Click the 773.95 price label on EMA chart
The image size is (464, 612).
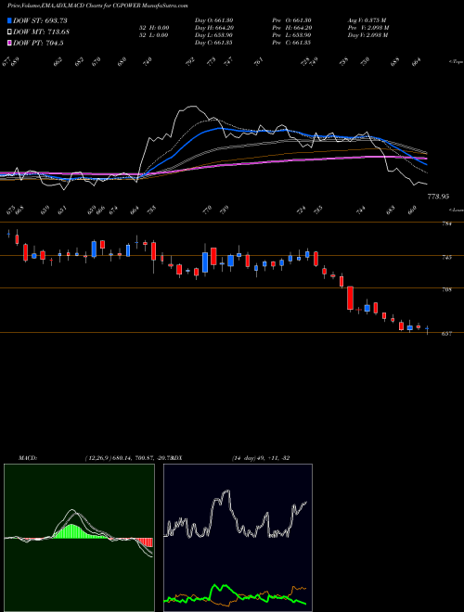(x=438, y=197)
